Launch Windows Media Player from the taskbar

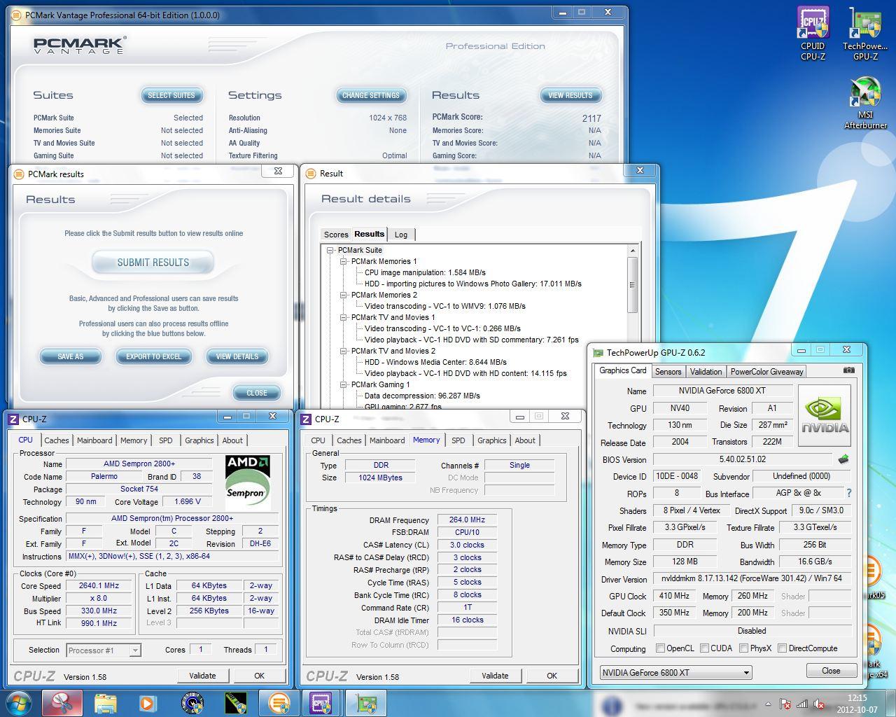(148, 703)
